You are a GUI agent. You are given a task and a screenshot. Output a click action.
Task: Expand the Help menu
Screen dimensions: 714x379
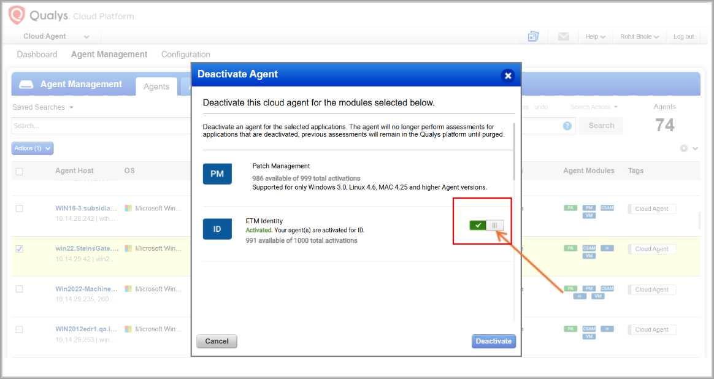(595, 36)
